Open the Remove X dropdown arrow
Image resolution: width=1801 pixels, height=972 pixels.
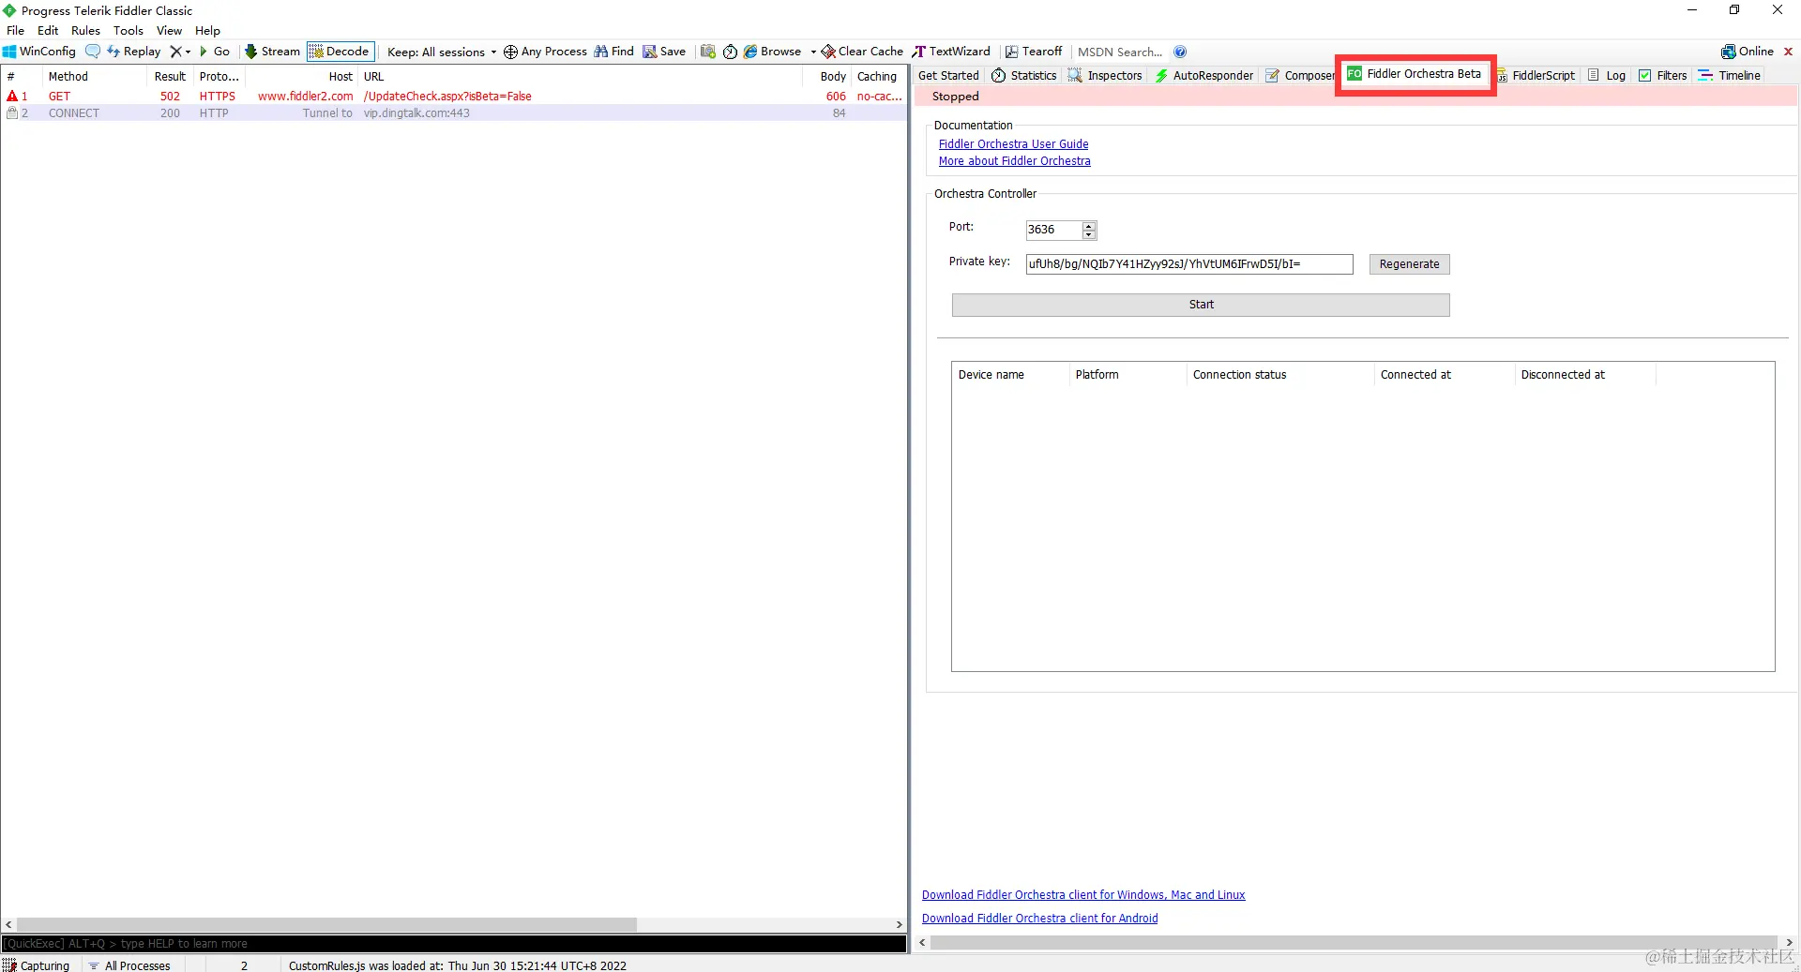[188, 52]
